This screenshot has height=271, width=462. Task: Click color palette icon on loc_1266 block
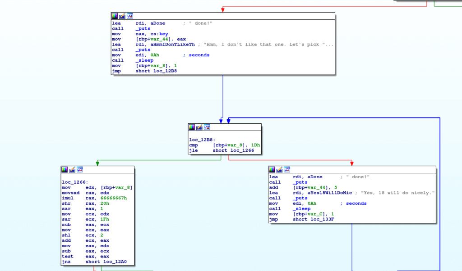pos(65,169)
